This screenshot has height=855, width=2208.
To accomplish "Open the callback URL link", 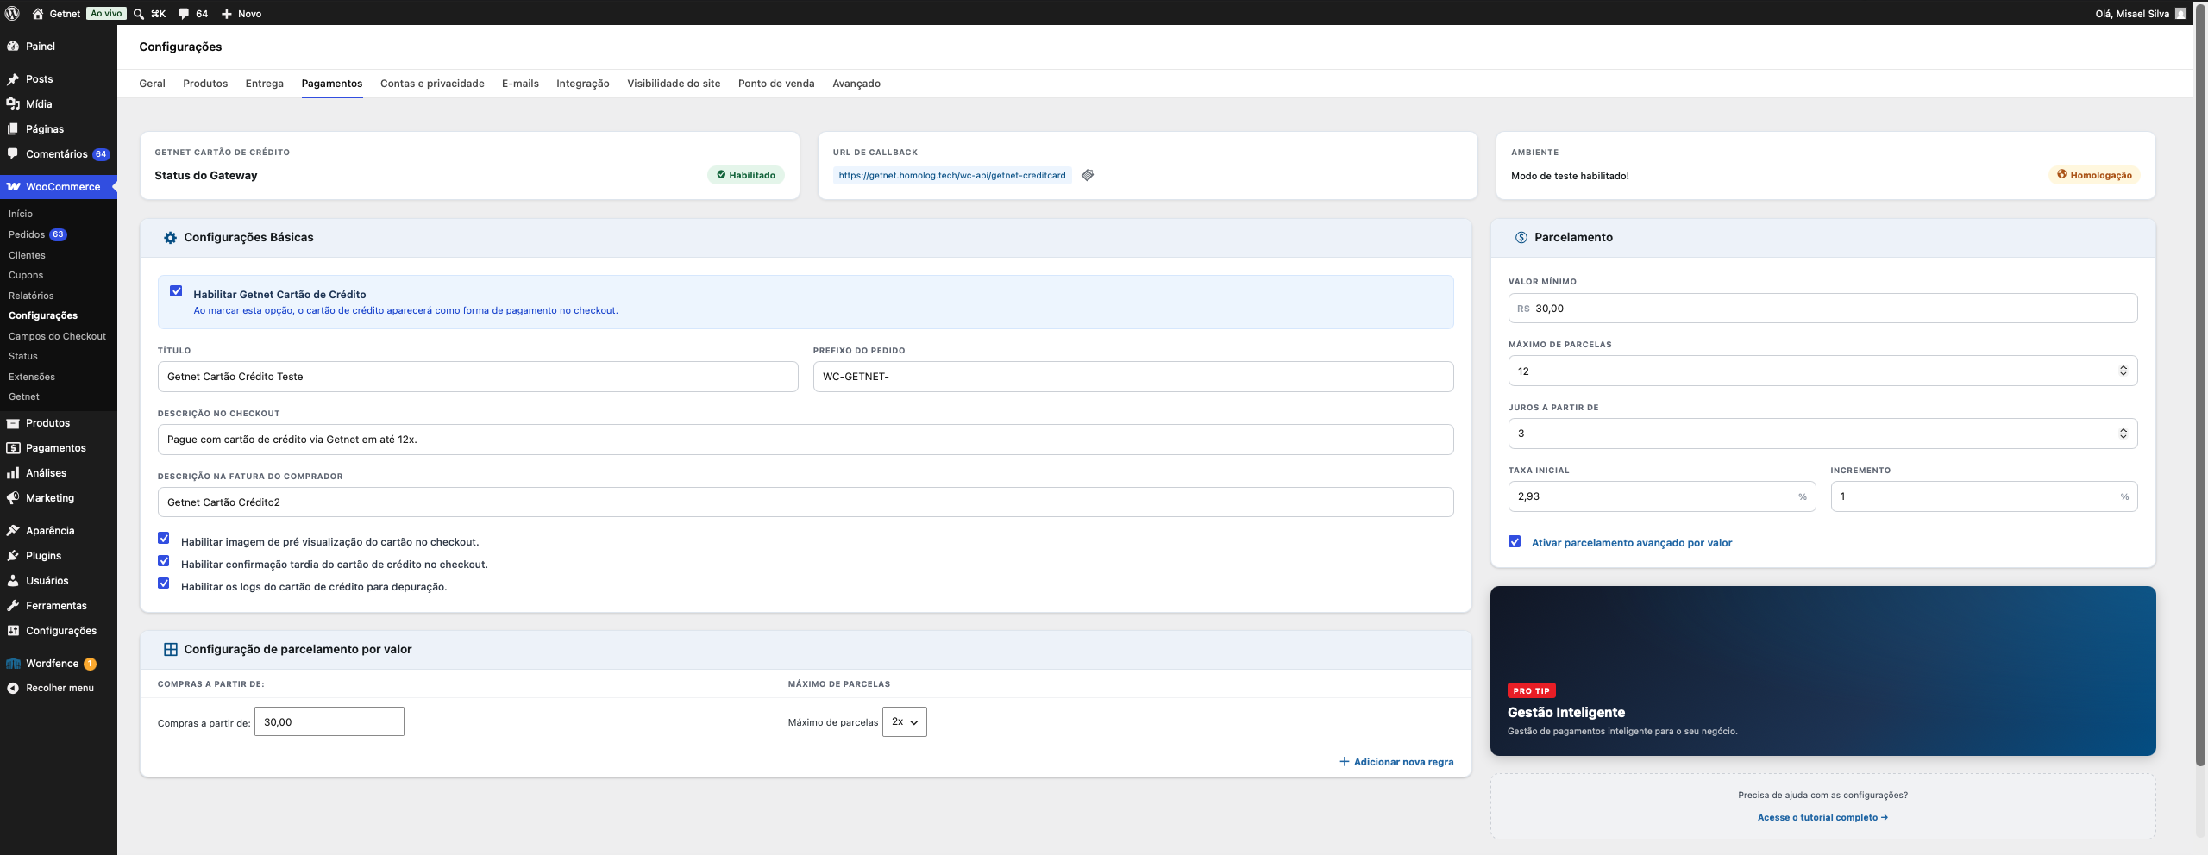I will point(952,176).
